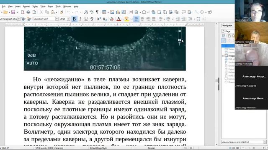
Task: Open the Liberation Serif font dropdown
Action: coord(57,19)
